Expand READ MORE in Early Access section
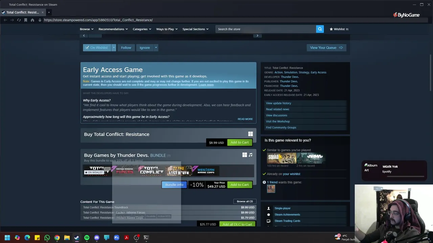Image resolution: width=433 pixels, height=243 pixels. (245, 119)
